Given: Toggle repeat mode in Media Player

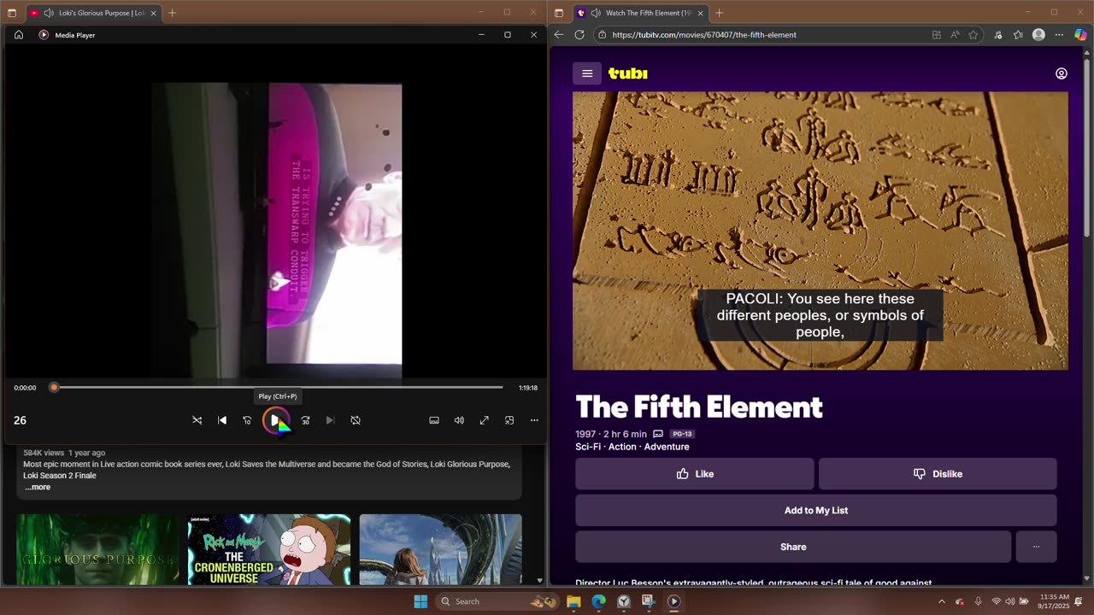Looking at the screenshot, I should point(356,420).
